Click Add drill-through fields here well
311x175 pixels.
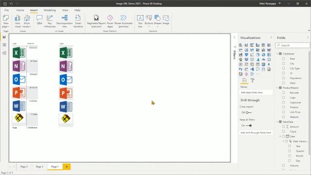tap(256, 133)
